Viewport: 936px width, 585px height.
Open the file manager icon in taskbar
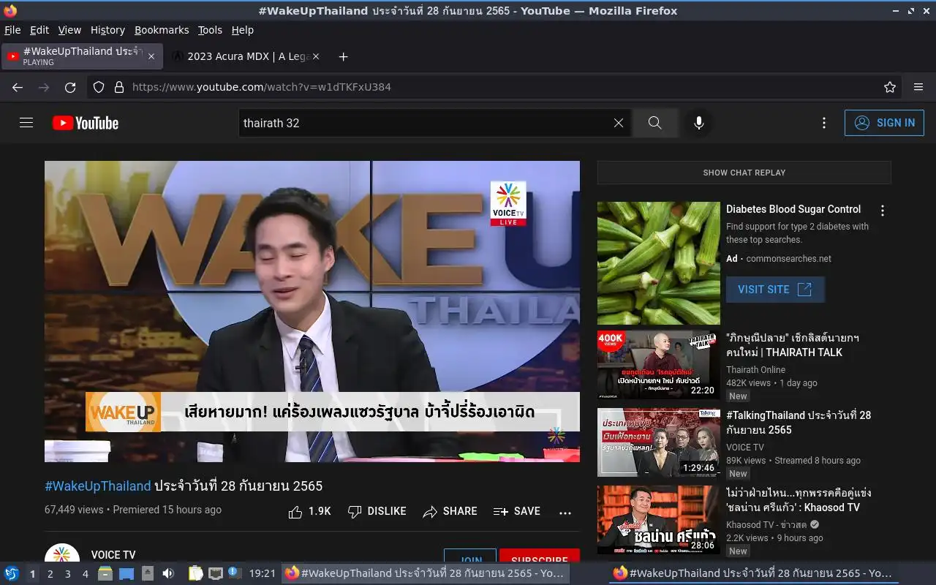pyautogui.click(x=105, y=573)
